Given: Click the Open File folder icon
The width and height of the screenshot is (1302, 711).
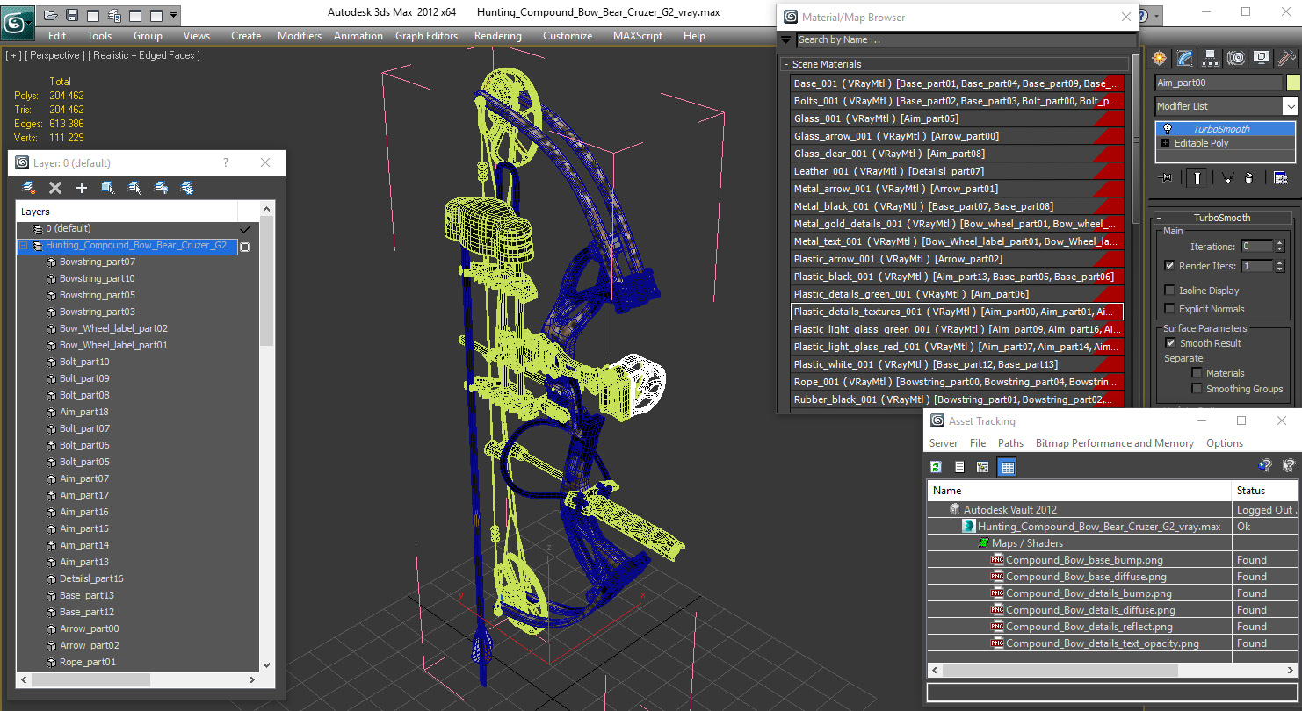Looking at the screenshot, I should pos(51,16).
